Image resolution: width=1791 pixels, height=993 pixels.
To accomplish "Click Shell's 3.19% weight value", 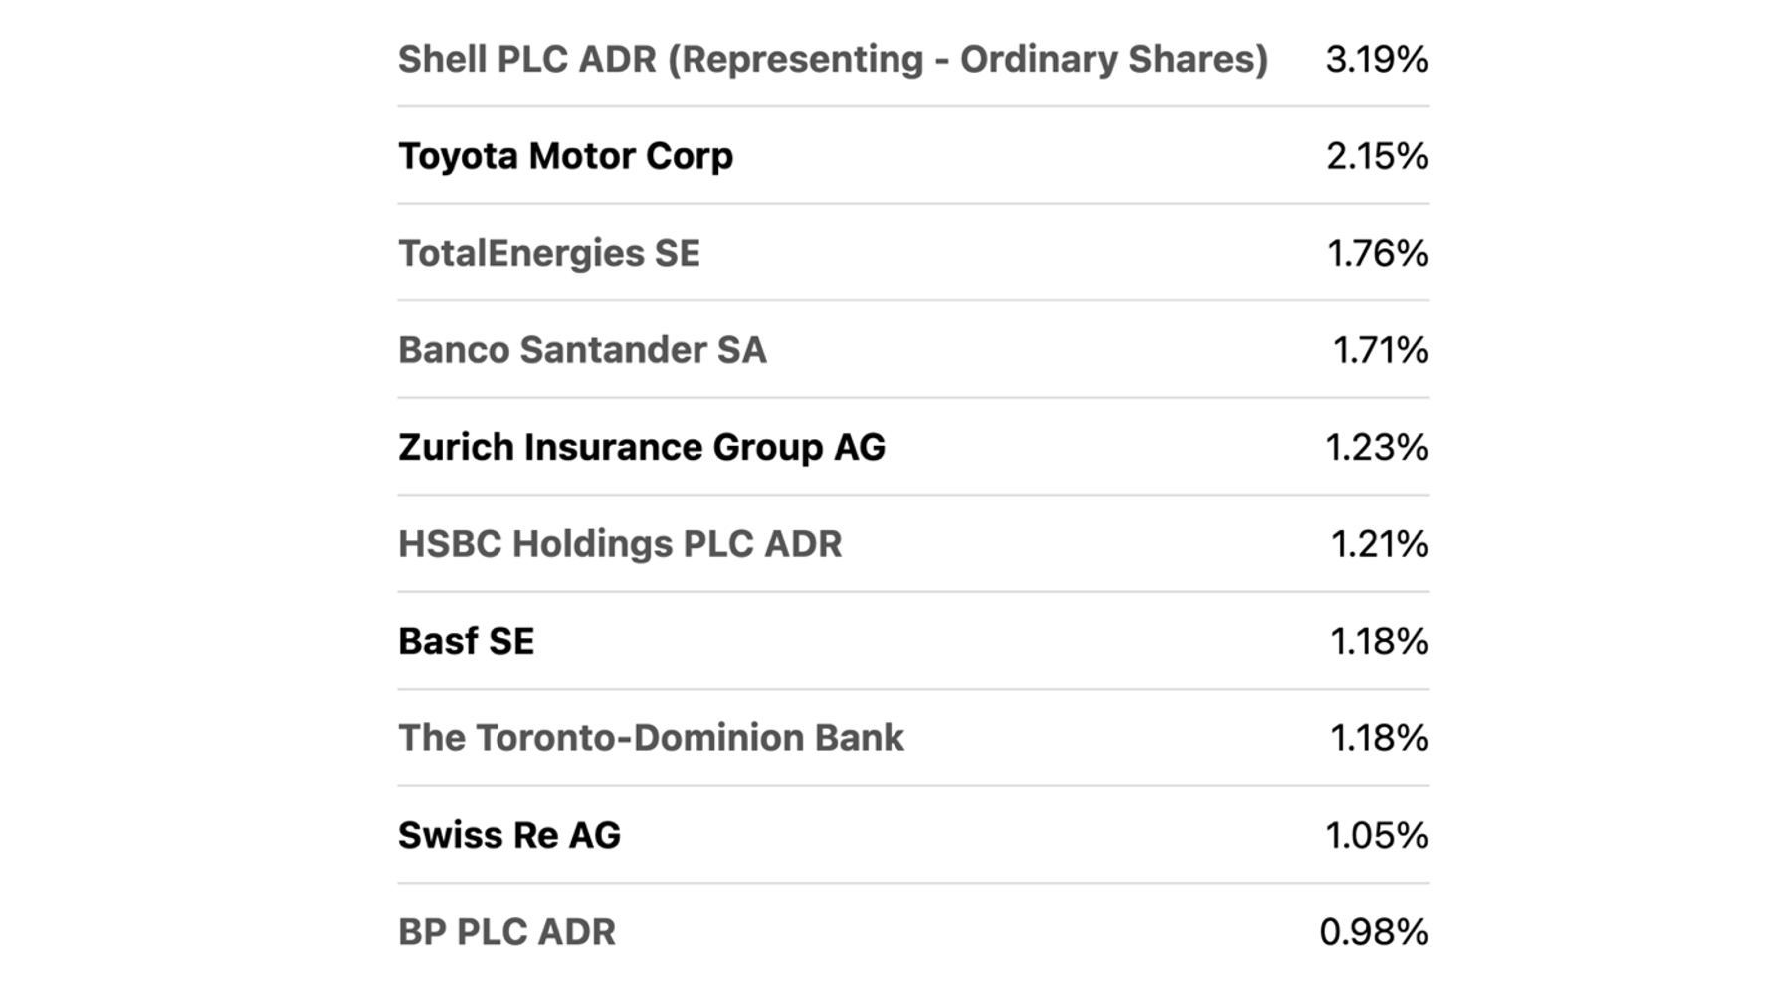I will click(x=1376, y=59).
